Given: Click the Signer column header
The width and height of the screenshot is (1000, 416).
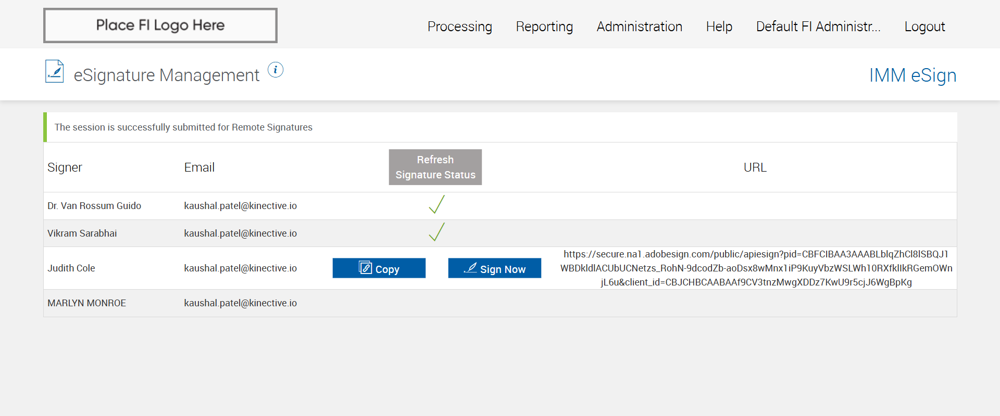Looking at the screenshot, I should pos(65,167).
